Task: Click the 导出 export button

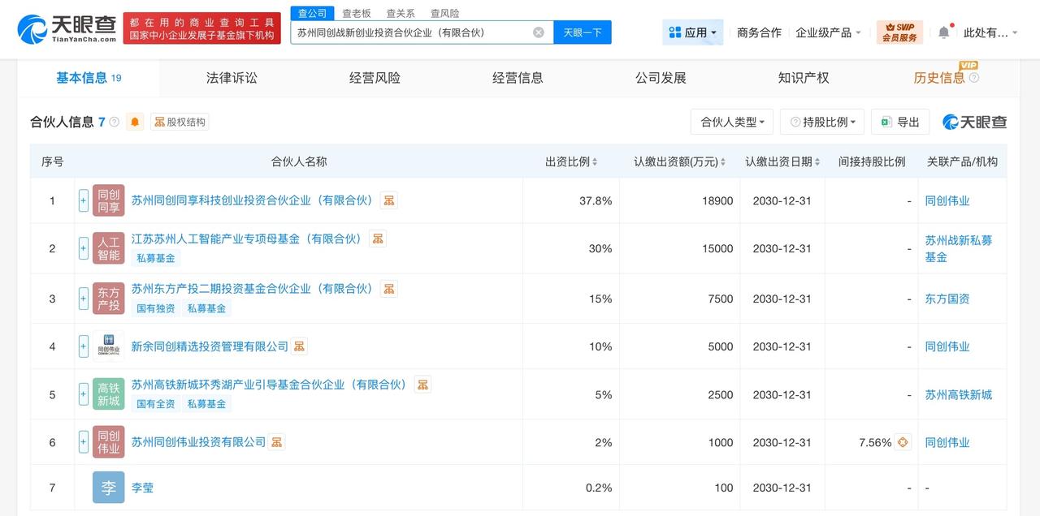Action: [x=900, y=122]
